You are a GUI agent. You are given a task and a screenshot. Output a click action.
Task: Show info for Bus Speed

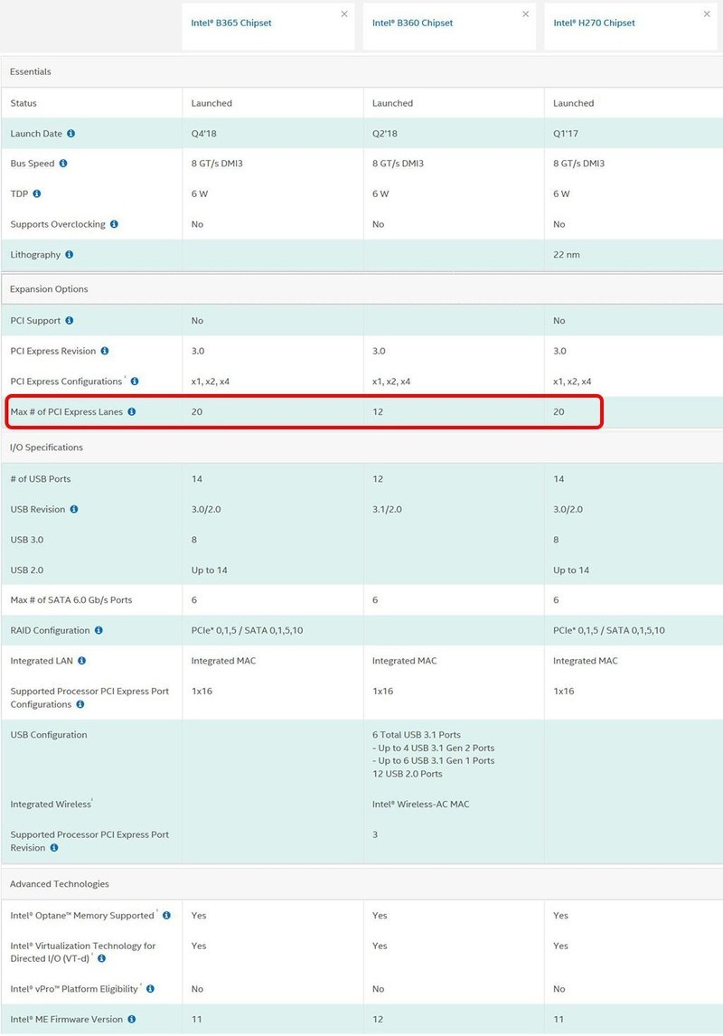coord(63,164)
